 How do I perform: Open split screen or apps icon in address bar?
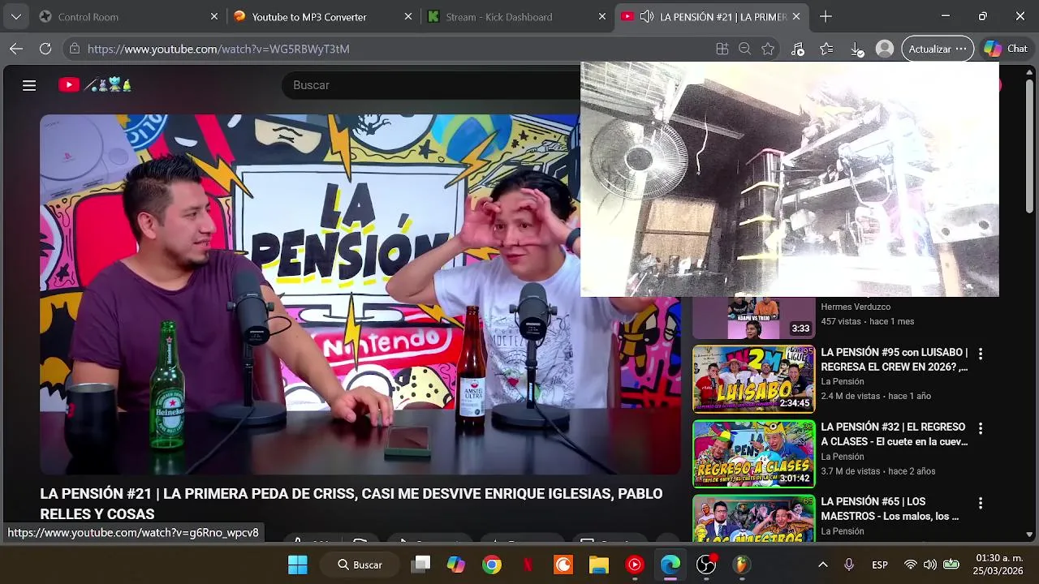pyautogui.click(x=722, y=49)
